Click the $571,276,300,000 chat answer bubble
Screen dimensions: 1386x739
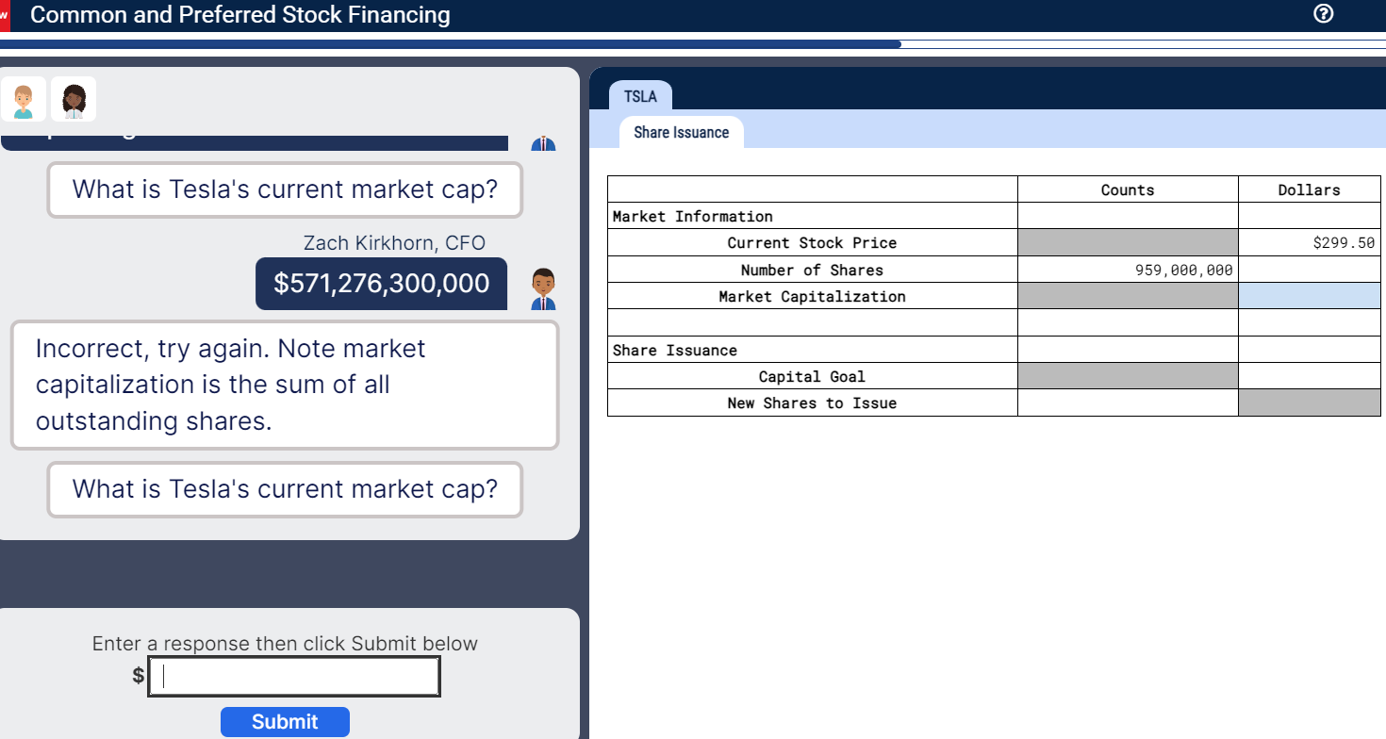click(x=381, y=284)
